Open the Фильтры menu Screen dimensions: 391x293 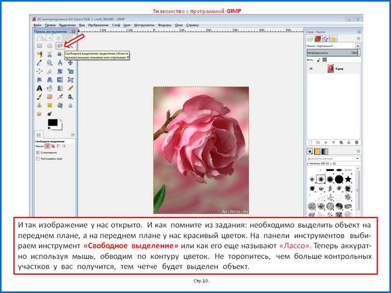click(165, 25)
